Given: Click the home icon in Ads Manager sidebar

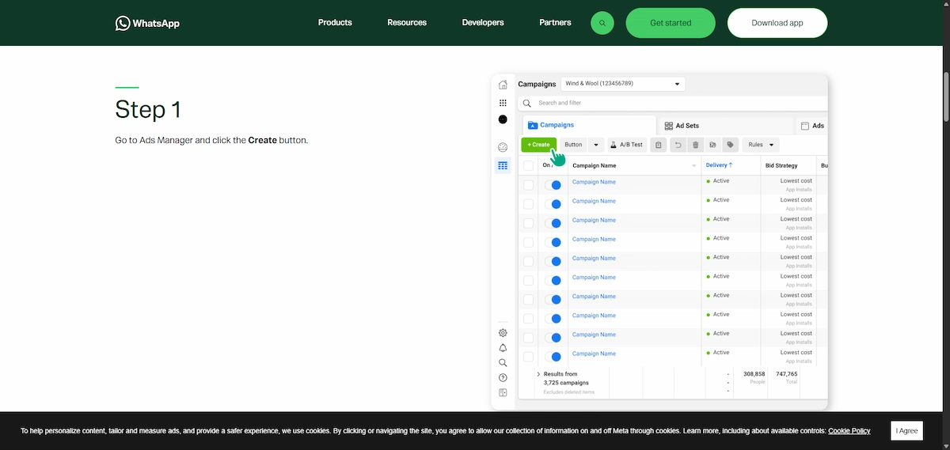Looking at the screenshot, I should pos(503,85).
